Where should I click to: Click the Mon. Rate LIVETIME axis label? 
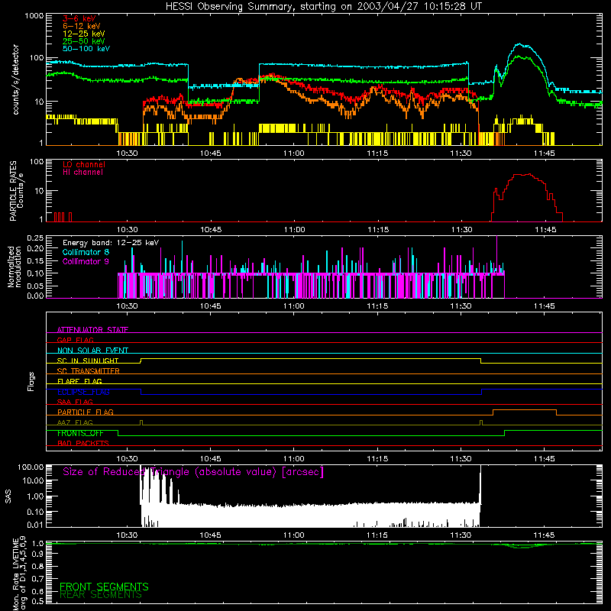(20, 572)
